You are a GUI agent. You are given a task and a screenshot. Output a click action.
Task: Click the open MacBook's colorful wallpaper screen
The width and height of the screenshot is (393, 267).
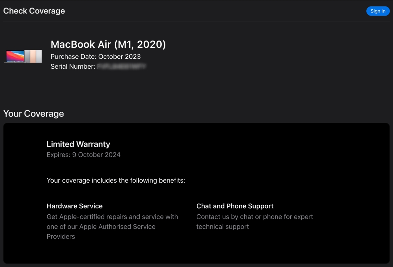tap(15, 56)
